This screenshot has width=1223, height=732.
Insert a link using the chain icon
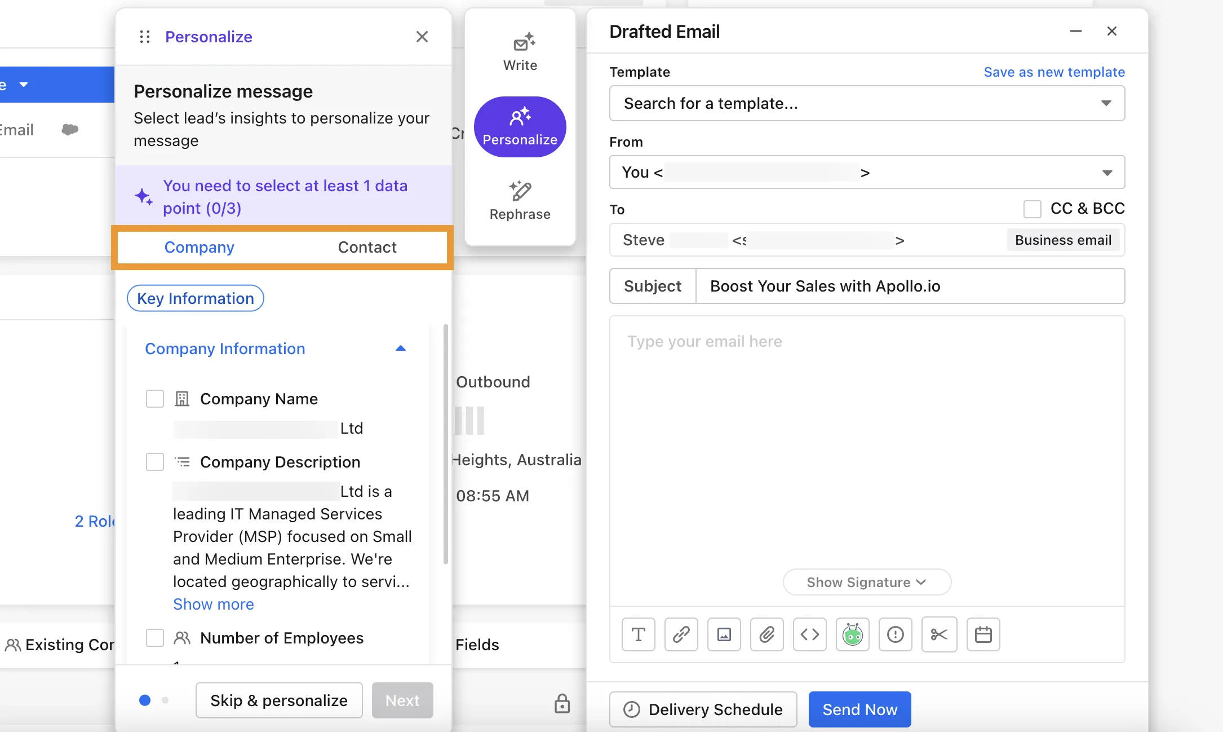click(681, 634)
